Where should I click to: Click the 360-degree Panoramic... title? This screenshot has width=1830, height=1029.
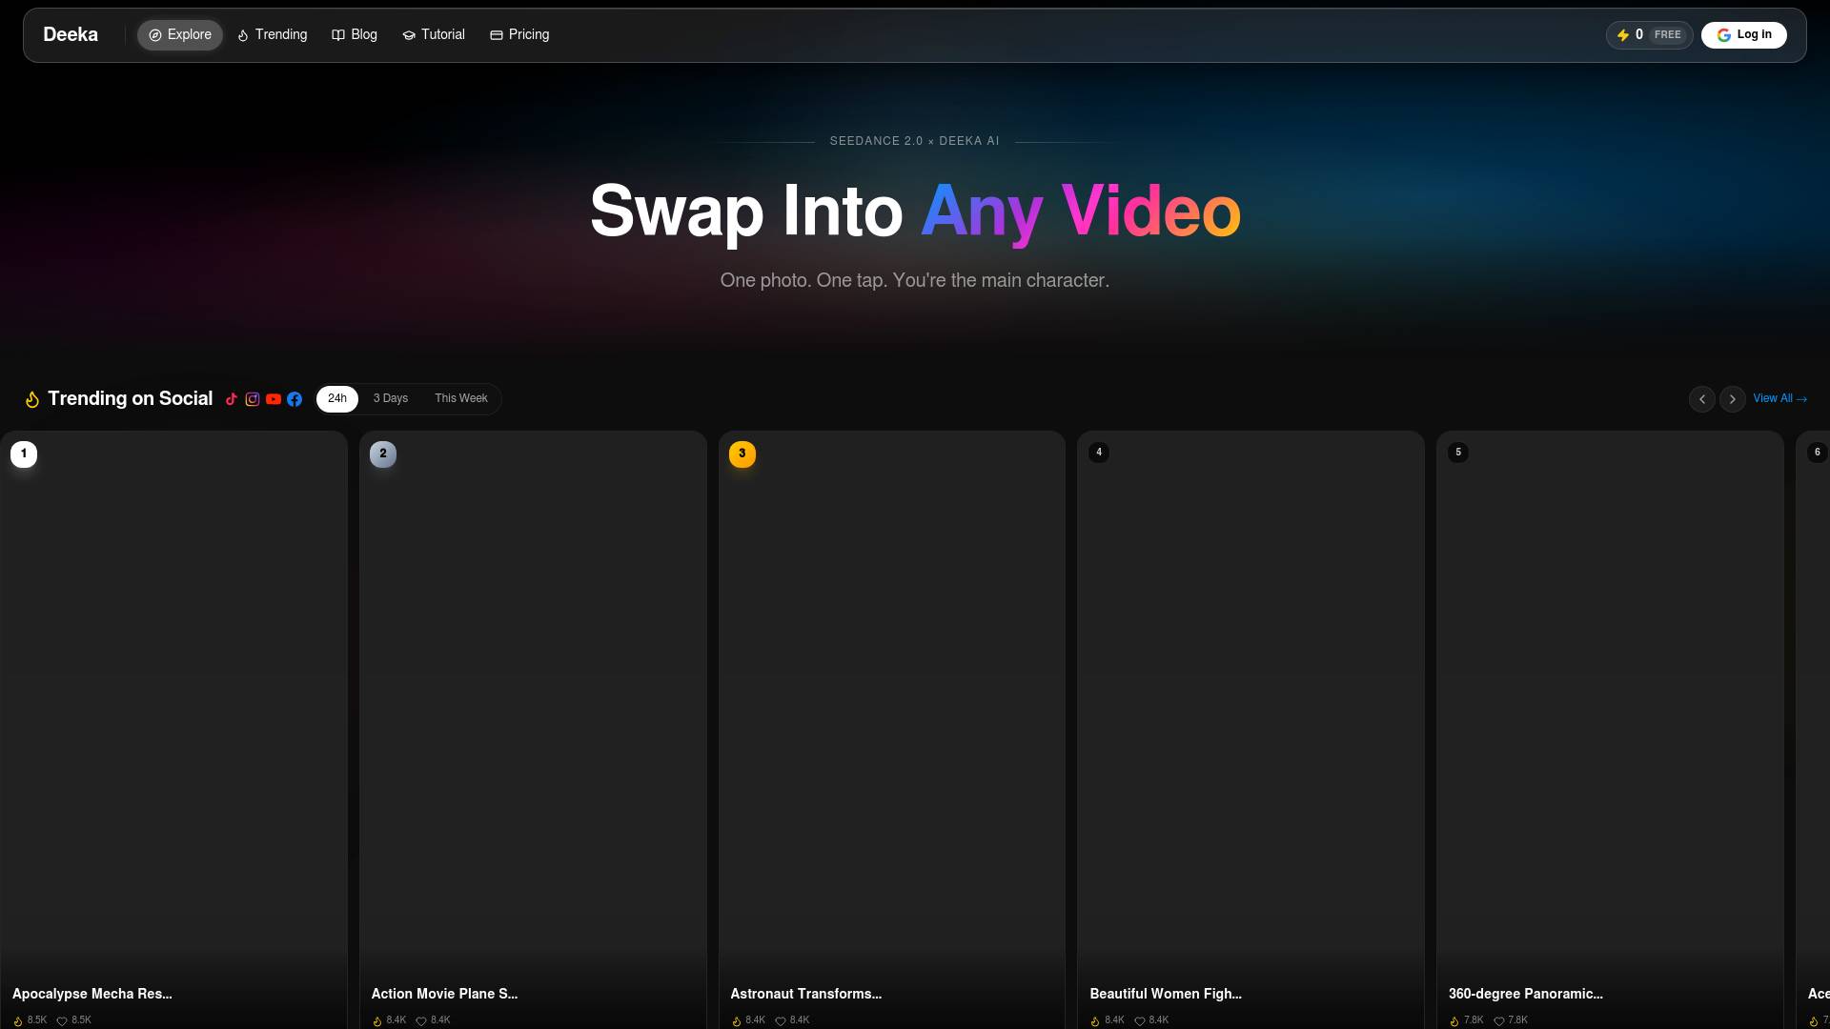click(x=1526, y=994)
